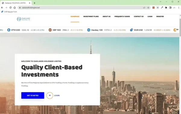Open the extensions puzzle icon

[166, 8]
